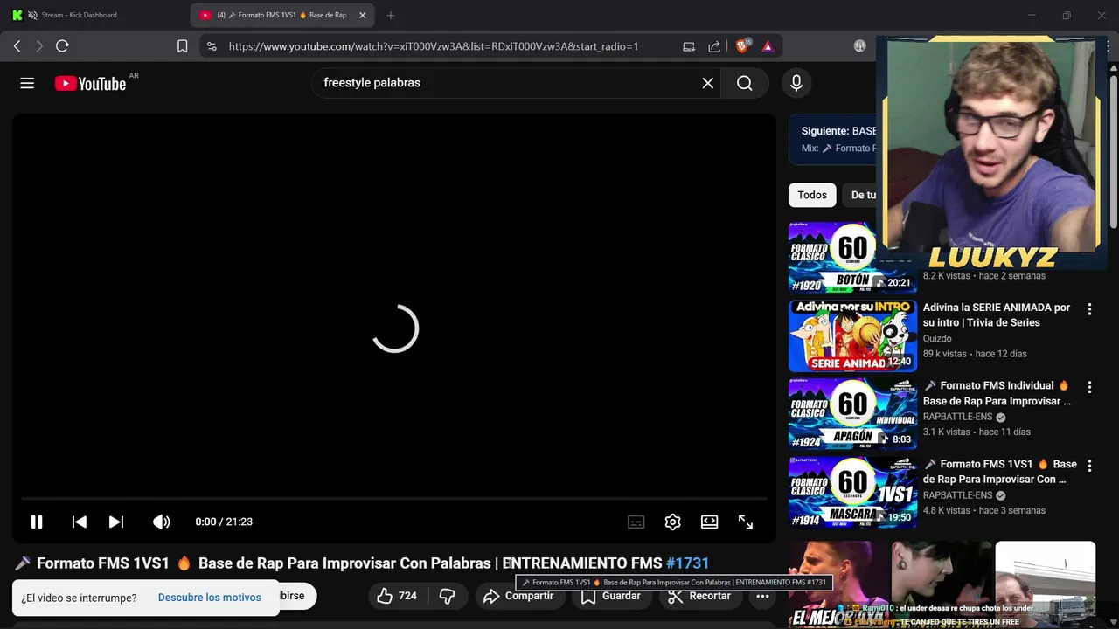
Task: Open the Siguiente mix playlist panel
Action: (833, 139)
